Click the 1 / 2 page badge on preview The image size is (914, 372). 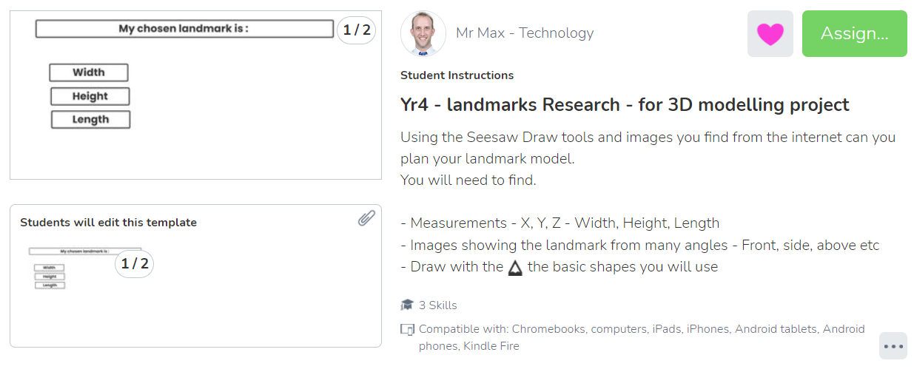click(x=356, y=30)
